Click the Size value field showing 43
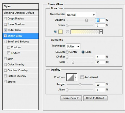 [x=100, y=62]
